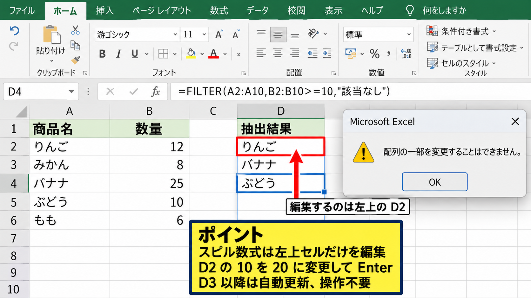Switch to 校閲 tab
Screen dimensions: 531x298
click(296, 10)
